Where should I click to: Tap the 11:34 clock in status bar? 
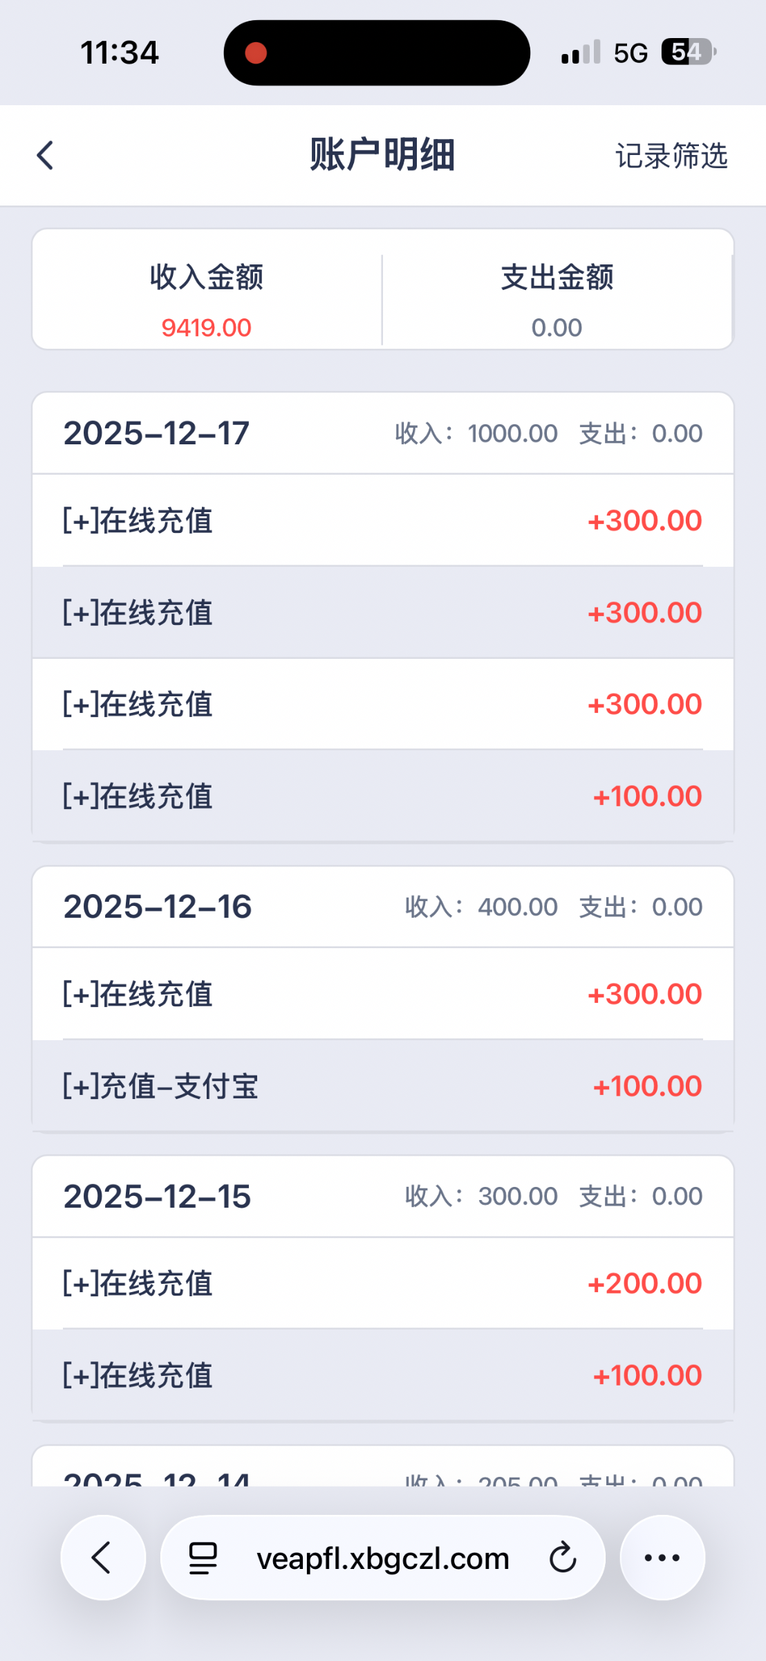120,53
